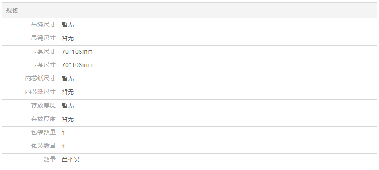This screenshot has height=170, width=379.
Task: Click the 数量 label beside 单个装
Action: pyautogui.click(x=49, y=160)
